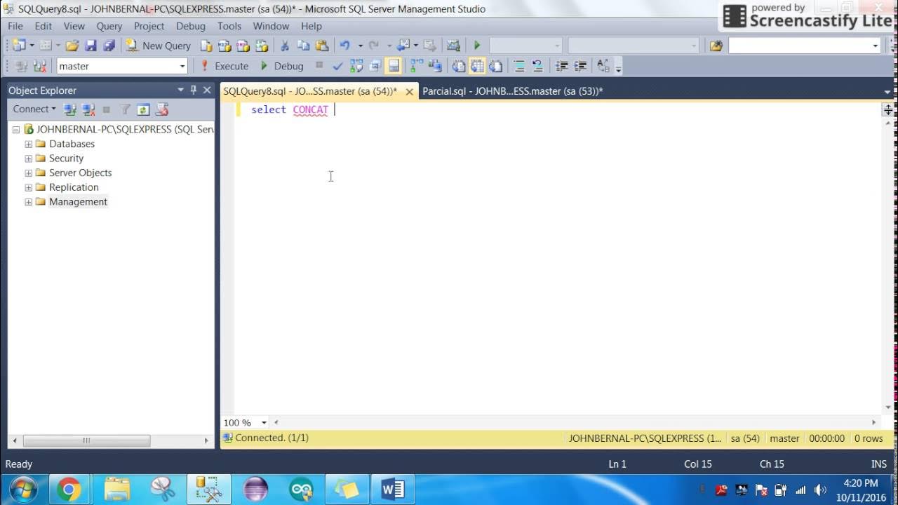898x505 pixels.
Task: Click Display Estimated Execution Plan icon
Action: [356, 66]
